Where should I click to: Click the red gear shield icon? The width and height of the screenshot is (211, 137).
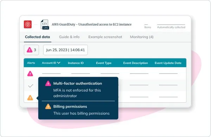(x=28, y=24)
